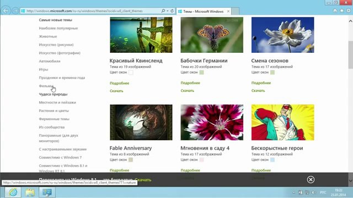This screenshot has height=198, width=353.
Task: Open File Explorer from the taskbar
Action: pyautogui.click(x=30, y=193)
